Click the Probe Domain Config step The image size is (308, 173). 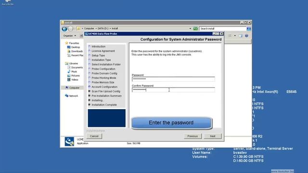[104, 74]
